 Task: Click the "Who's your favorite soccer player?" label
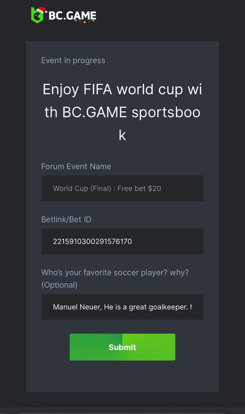[x=115, y=273]
